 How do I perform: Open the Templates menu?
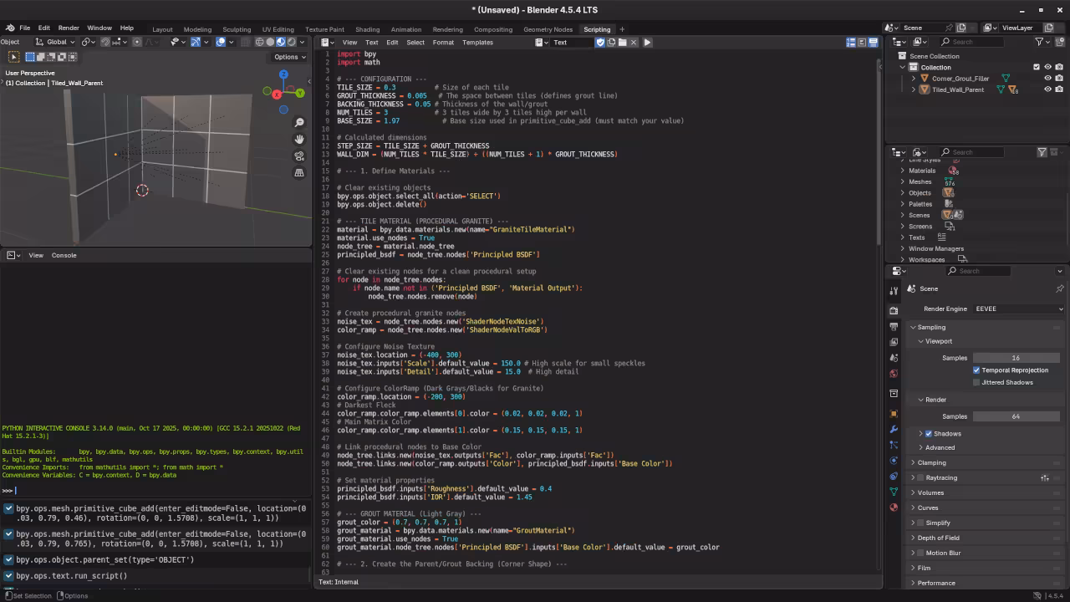coord(477,42)
